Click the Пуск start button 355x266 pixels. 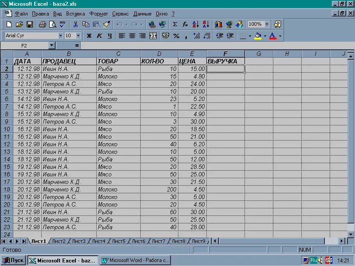(13, 260)
